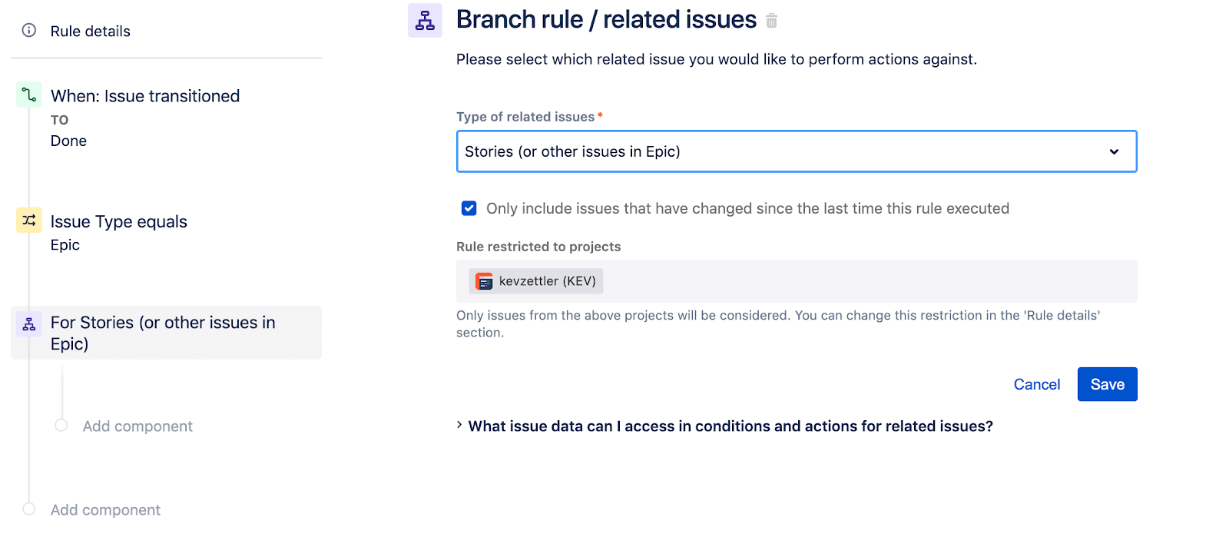Click the kevzettler (KEV) project chip
The height and width of the screenshot is (557, 1229).
click(535, 281)
